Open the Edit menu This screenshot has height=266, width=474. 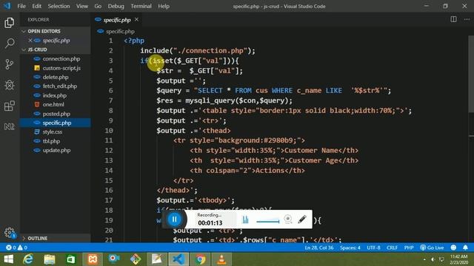pos(36,6)
